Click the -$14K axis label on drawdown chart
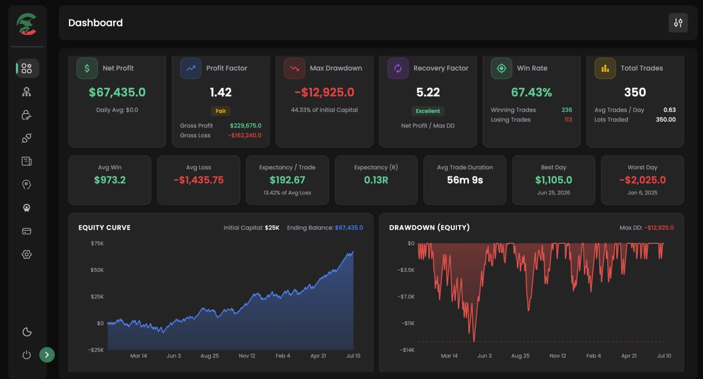 406,350
